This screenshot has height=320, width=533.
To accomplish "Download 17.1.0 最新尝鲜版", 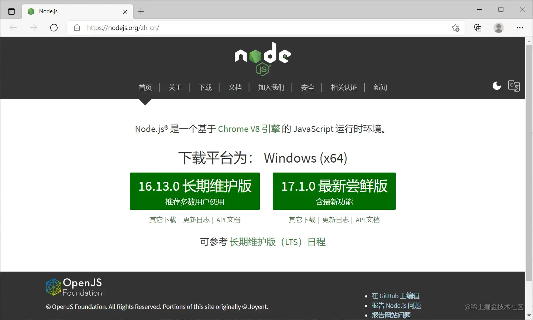I will point(334,191).
